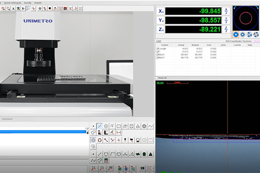Click the blue progress bar
Screen dimensions: 260x173
[43, 131]
